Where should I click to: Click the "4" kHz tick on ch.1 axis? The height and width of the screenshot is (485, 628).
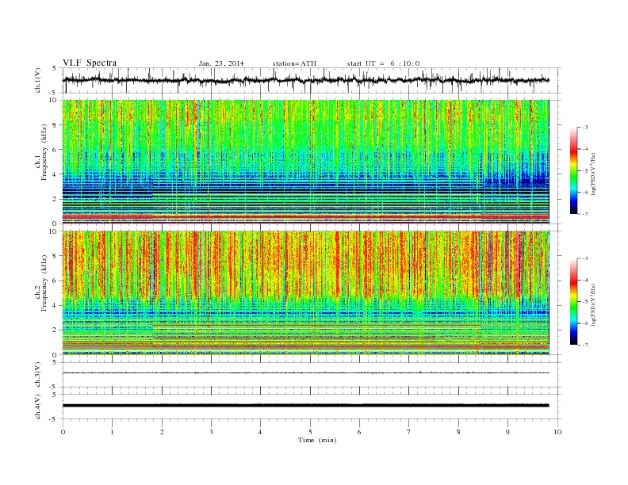point(56,174)
